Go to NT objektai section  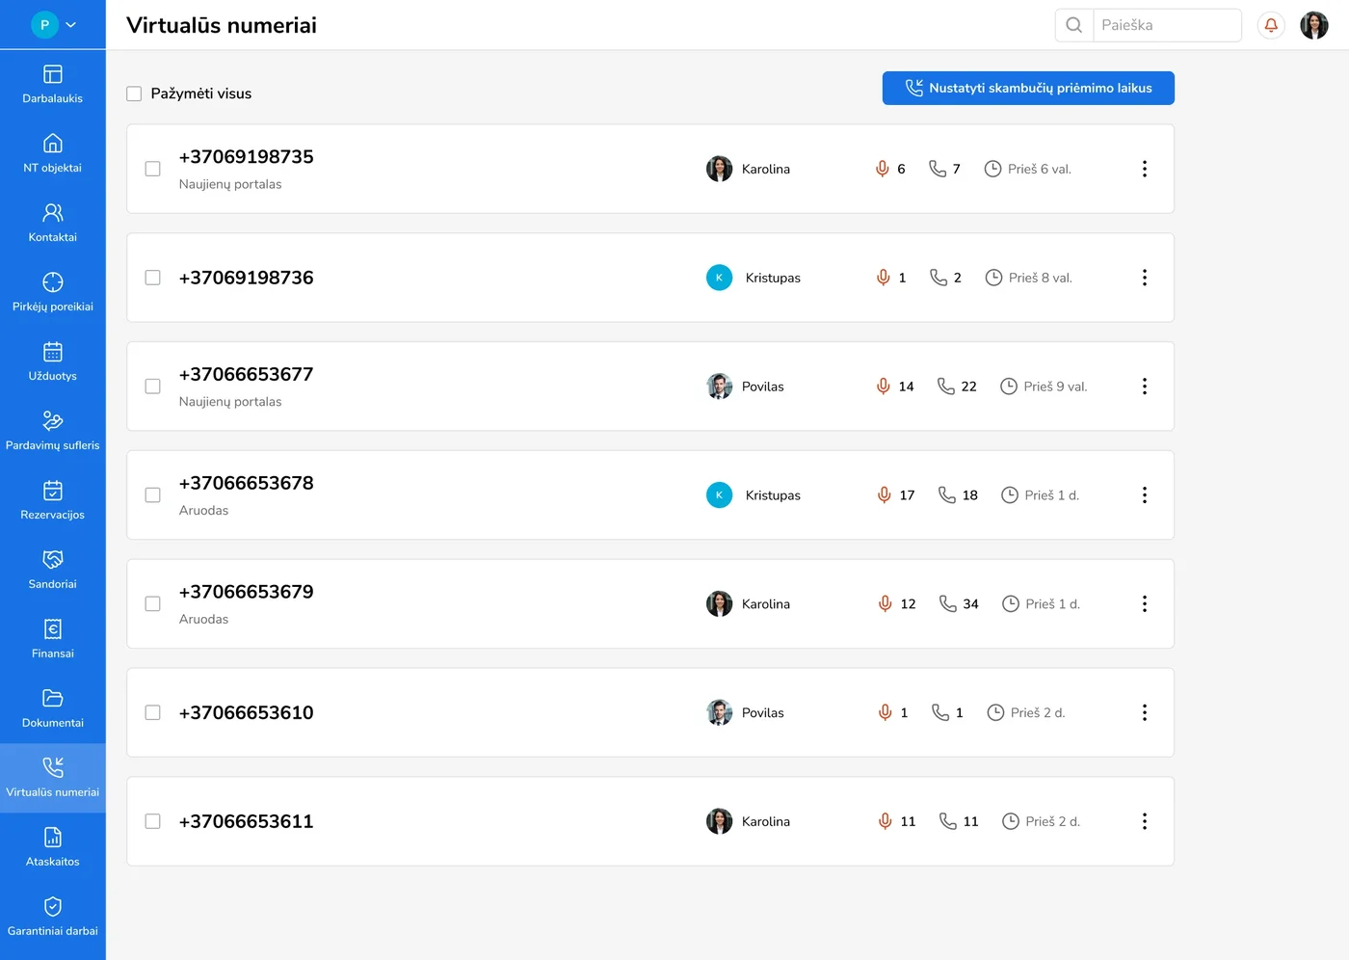tap(53, 153)
